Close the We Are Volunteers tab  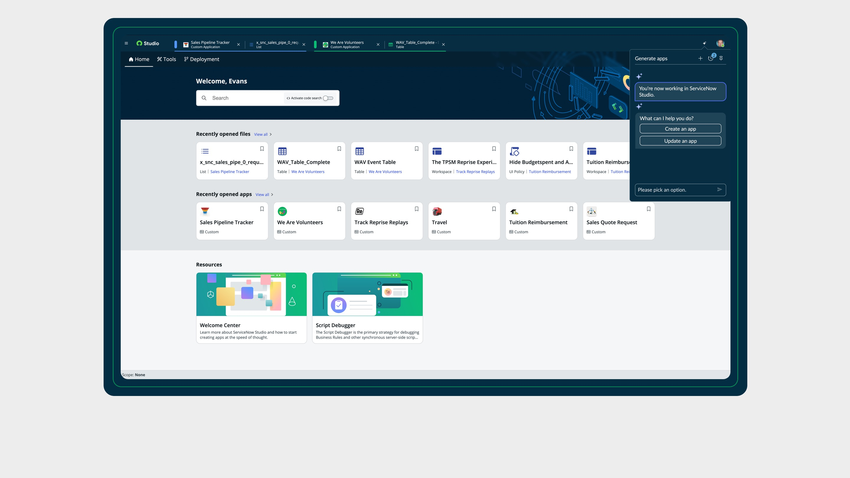tap(378, 45)
